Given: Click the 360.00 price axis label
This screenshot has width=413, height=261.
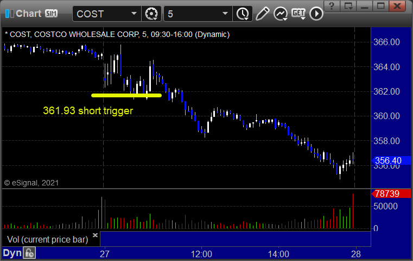Looking at the screenshot, I should point(386,116).
